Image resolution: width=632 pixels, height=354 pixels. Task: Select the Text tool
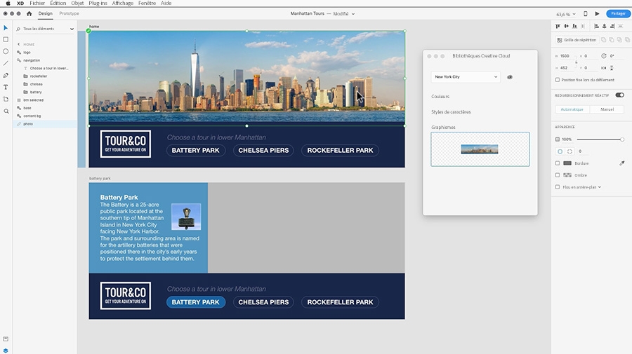[x=6, y=87]
